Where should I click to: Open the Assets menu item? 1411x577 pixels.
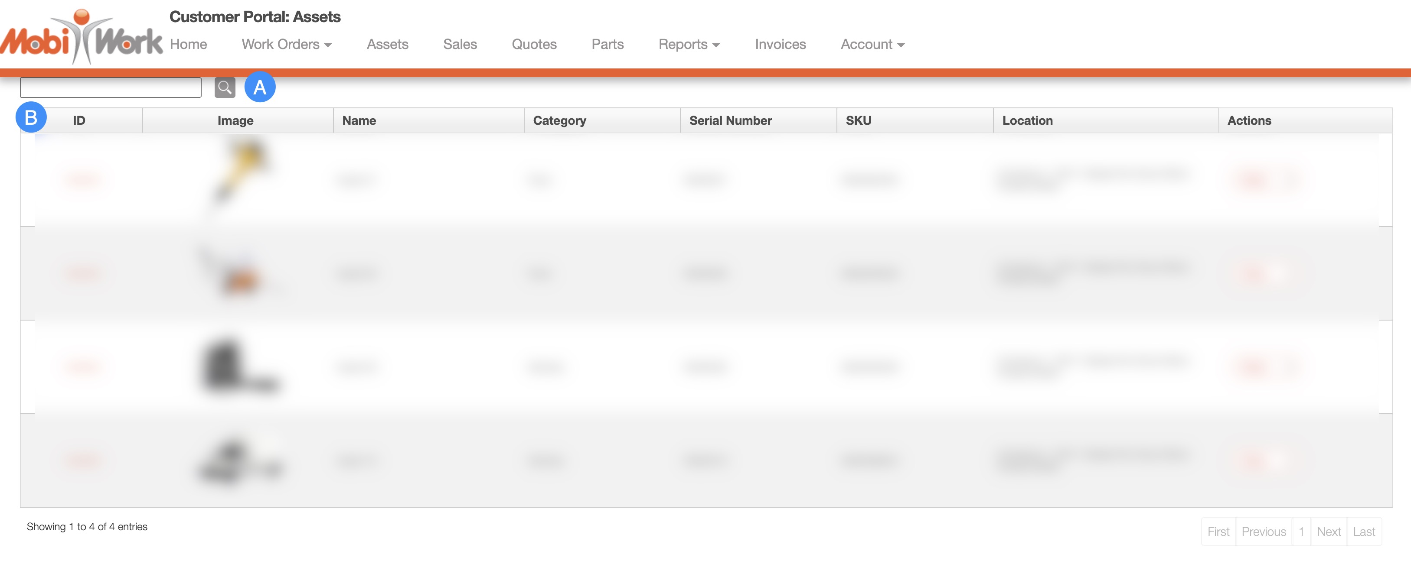pyautogui.click(x=387, y=44)
